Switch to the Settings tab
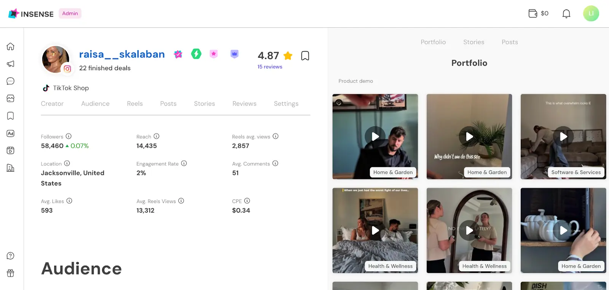The width and height of the screenshot is (609, 290). coord(286,104)
